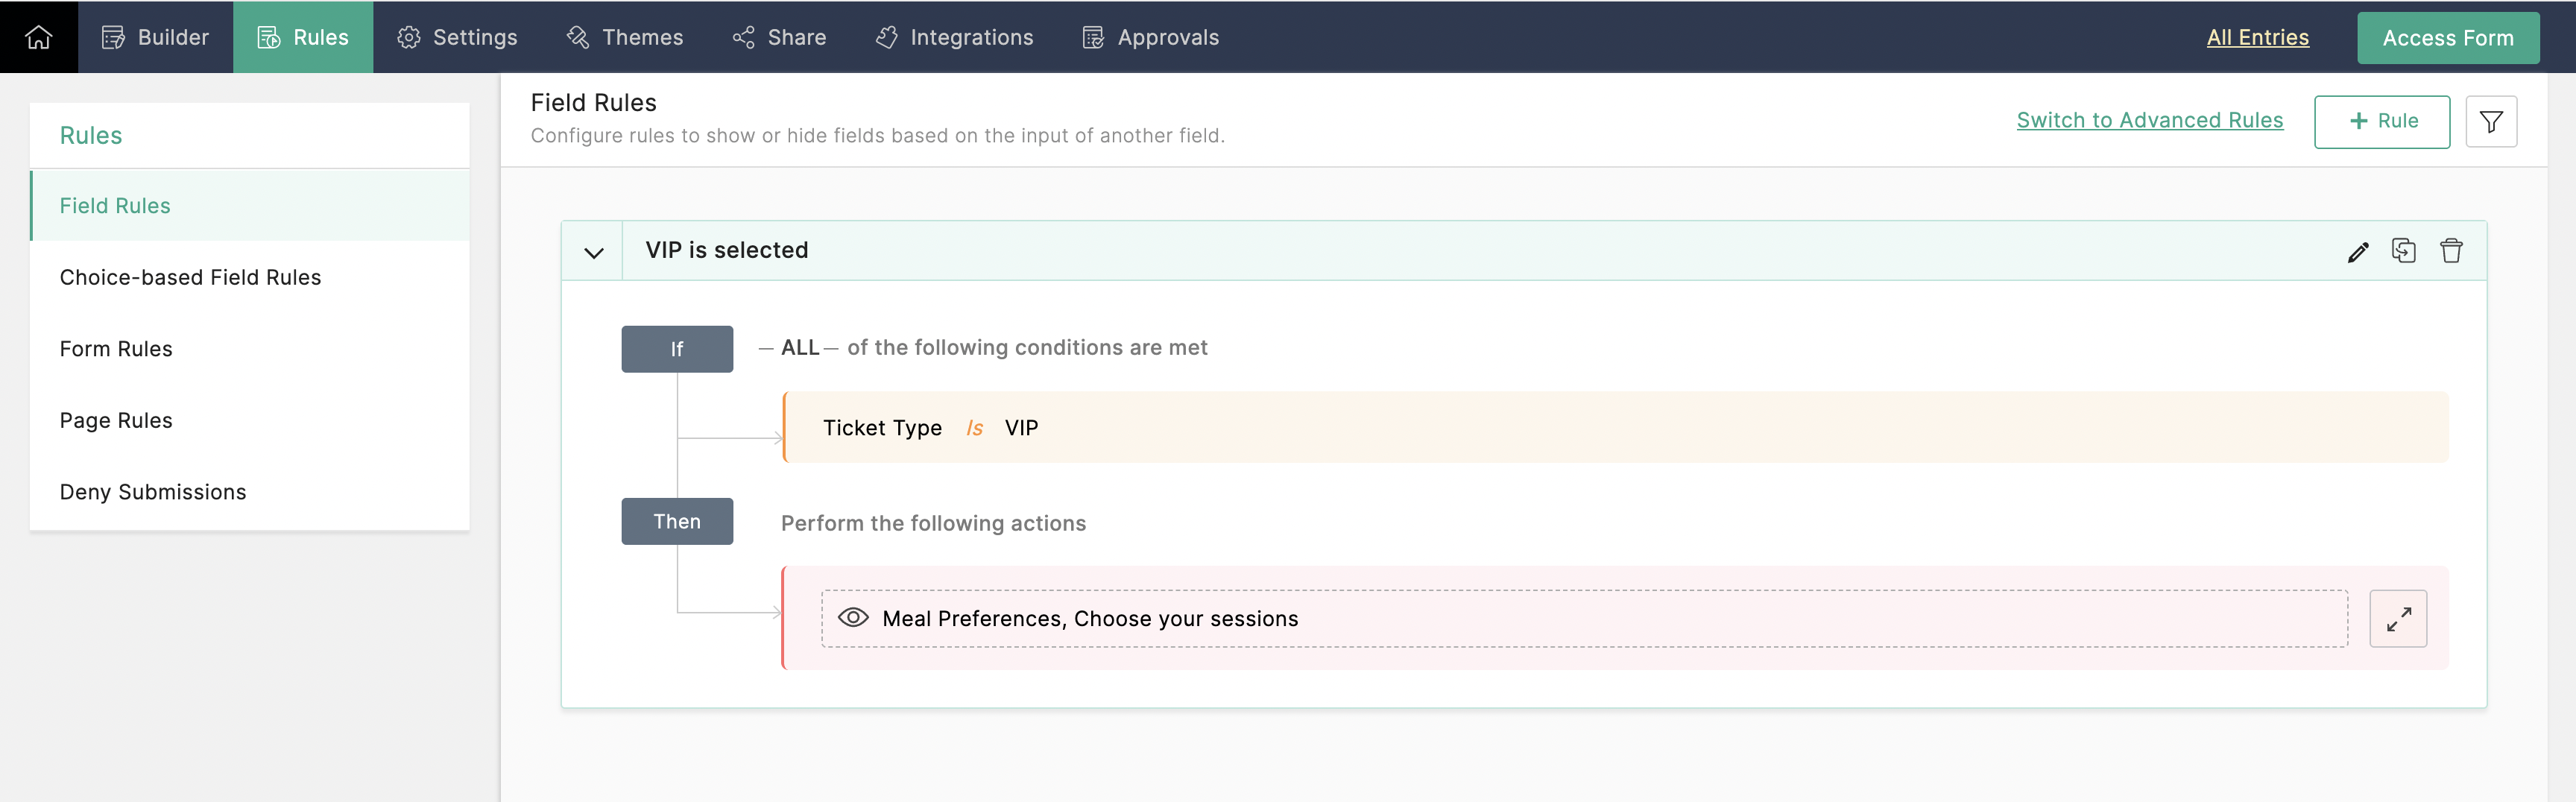Collapse the VIP is selected rule

point(593,252)
